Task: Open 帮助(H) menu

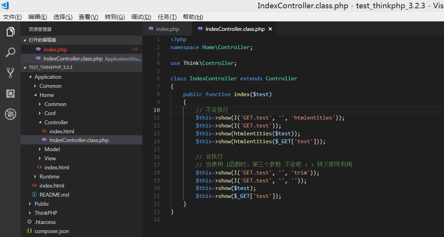Action: 193,17
